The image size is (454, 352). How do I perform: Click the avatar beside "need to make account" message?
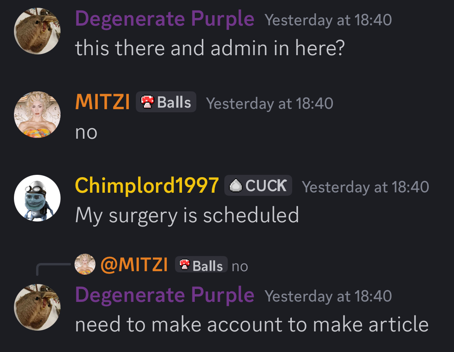[37, 307]
